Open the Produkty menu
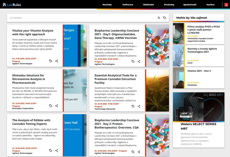The width and height of the screenshot is (230, 157). 169,5
